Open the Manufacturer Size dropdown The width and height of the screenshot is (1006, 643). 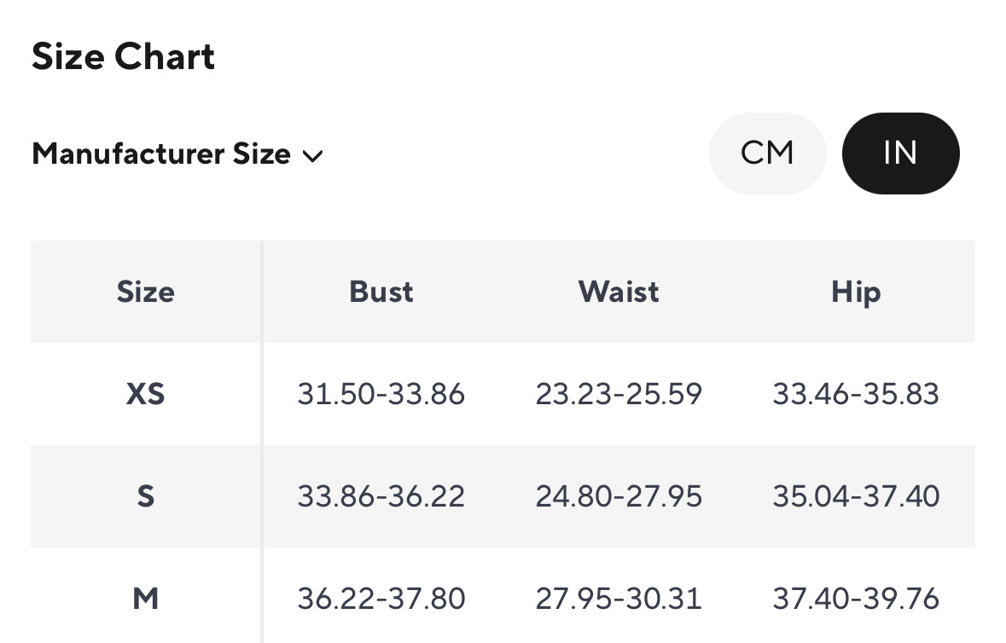[177, 154]
